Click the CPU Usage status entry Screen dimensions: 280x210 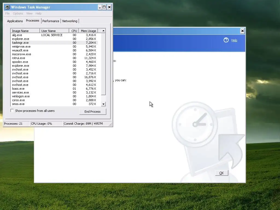point(46,124)
